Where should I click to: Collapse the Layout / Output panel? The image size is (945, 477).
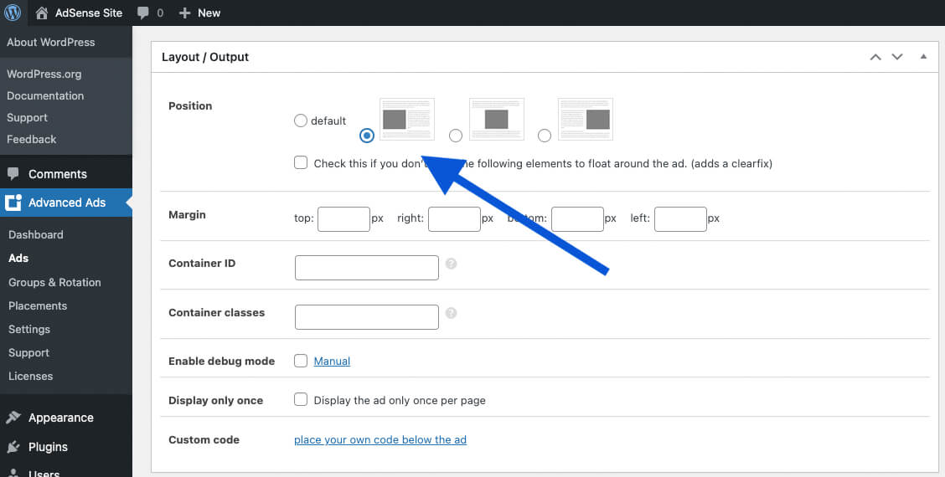click(923, 57)
